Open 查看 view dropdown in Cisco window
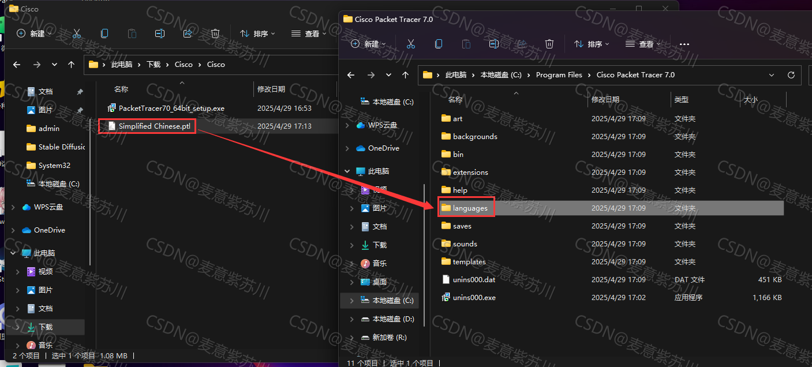 pos(309,33)
